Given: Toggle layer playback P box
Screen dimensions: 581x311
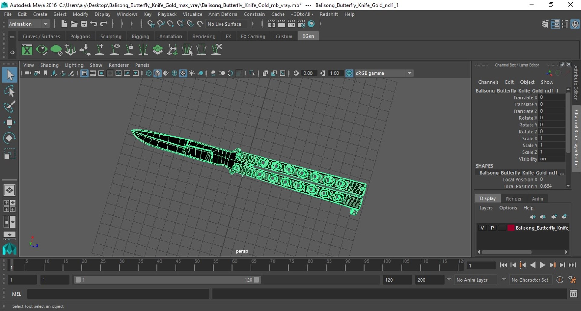Looking at the screenshot, I should (492, 228).
